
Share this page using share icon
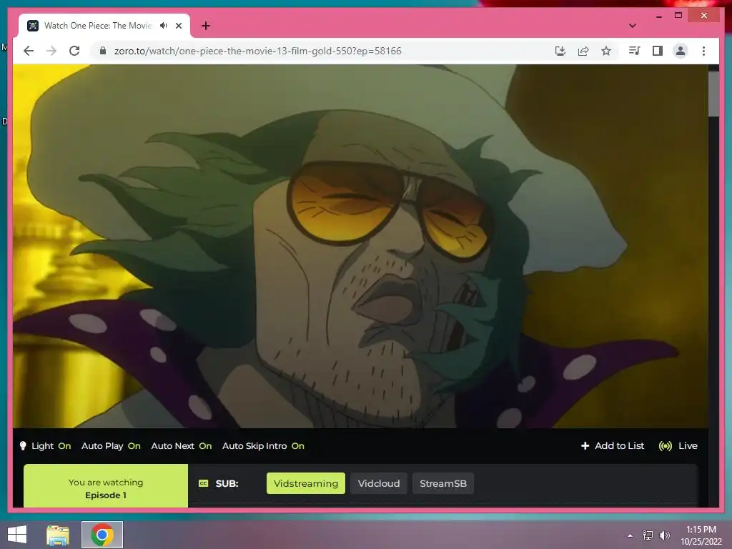pos(583,51)
